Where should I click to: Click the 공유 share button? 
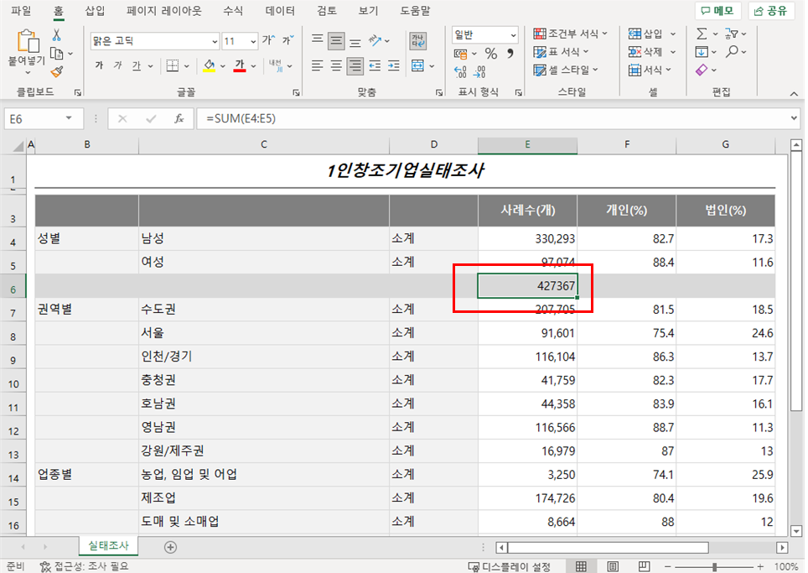tap(770, 11)
